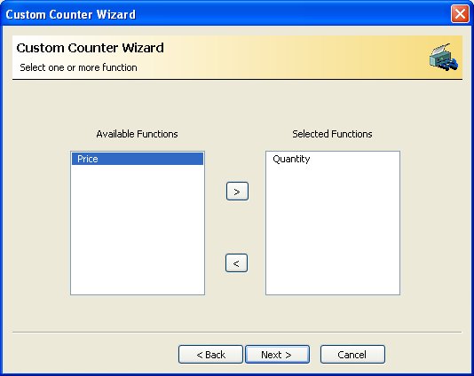
Task: Select Quantity in Selected Functions list
Action: point(291,159)
